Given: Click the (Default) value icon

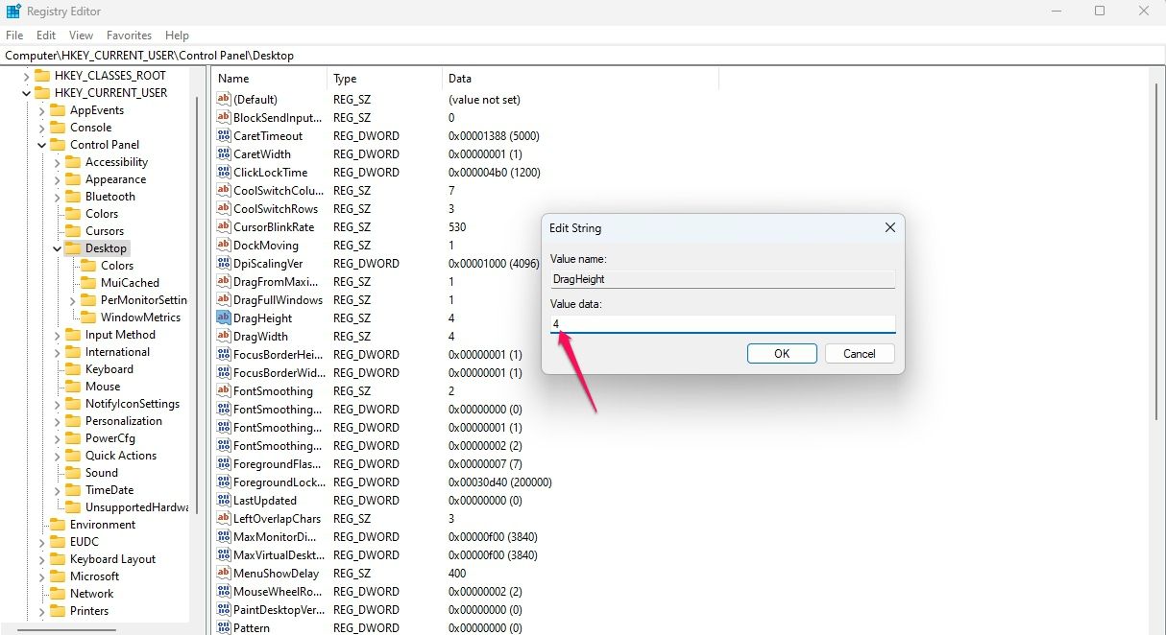Looking at the screenshot, I should pyautogui.click(x=224, y=100).
